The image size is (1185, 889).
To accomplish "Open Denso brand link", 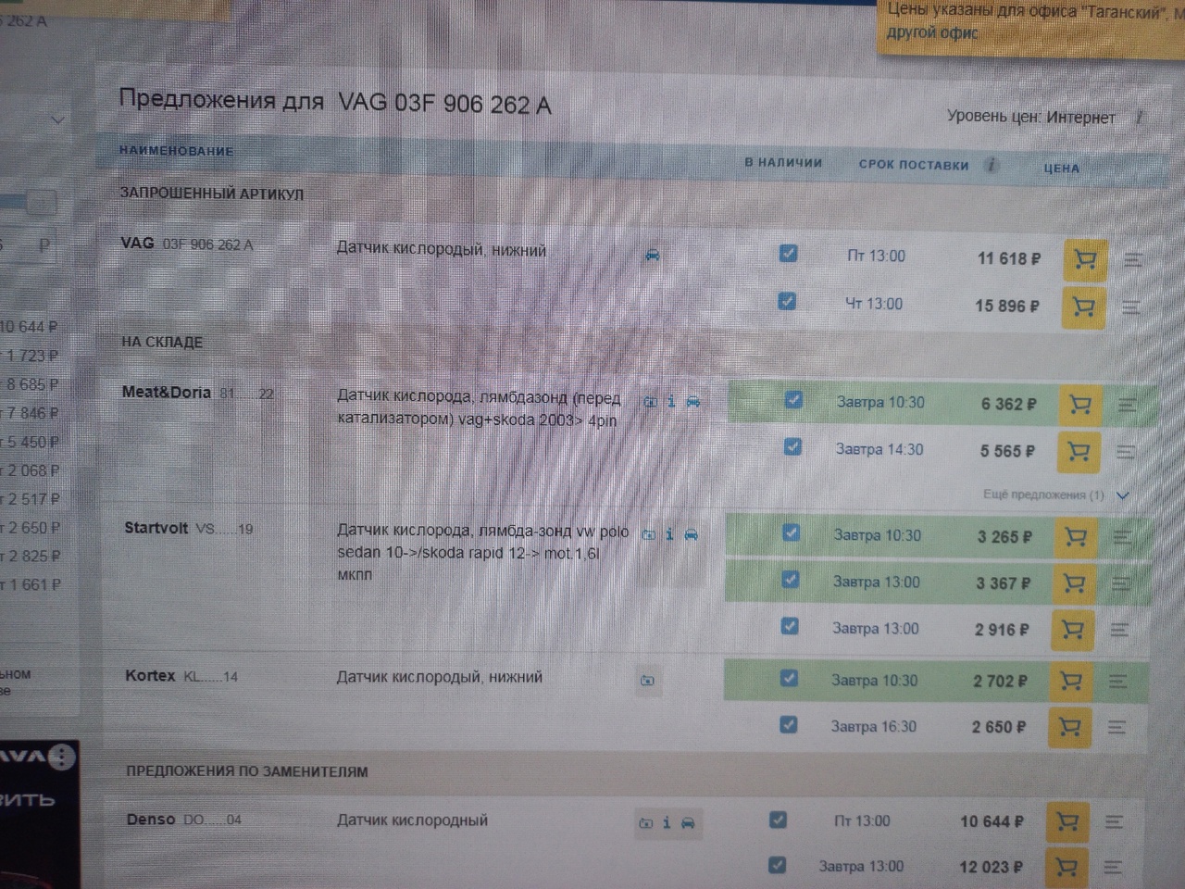I will tap(151, 820).
